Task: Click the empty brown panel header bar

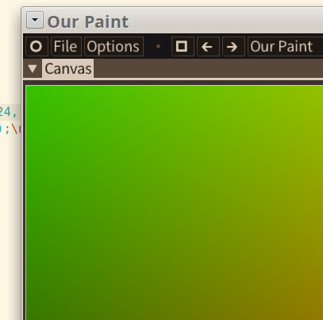Action: [208, 68]
